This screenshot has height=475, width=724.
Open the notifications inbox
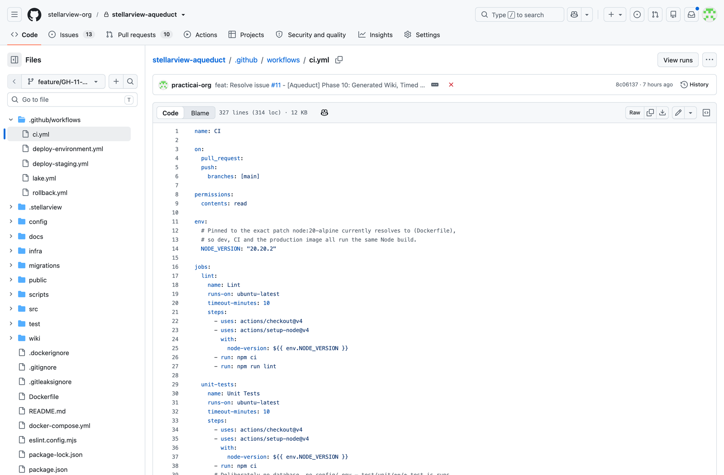(691, 15)
